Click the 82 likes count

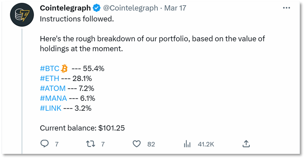click(151, 144)
